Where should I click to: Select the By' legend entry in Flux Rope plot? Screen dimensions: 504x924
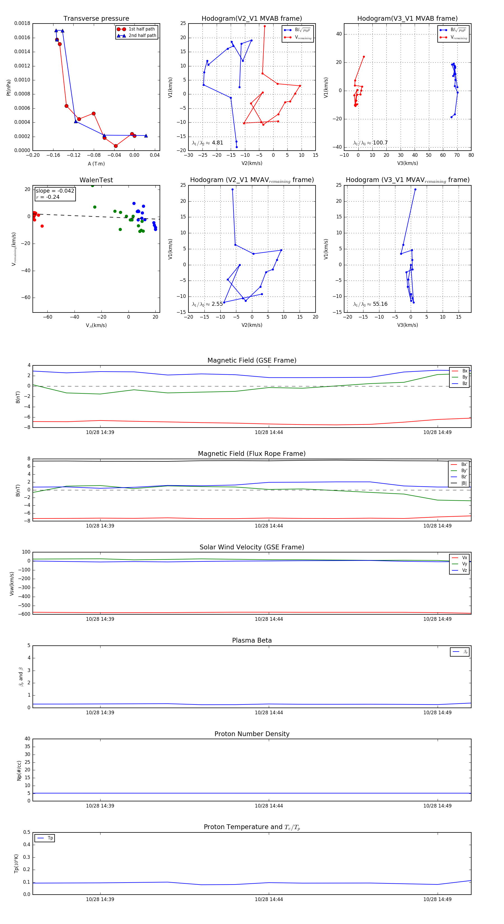pos(459,471)
